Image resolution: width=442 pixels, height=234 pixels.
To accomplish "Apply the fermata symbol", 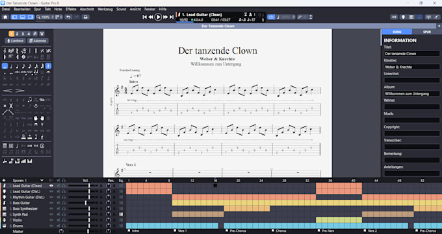I will (x=48, y=73).
